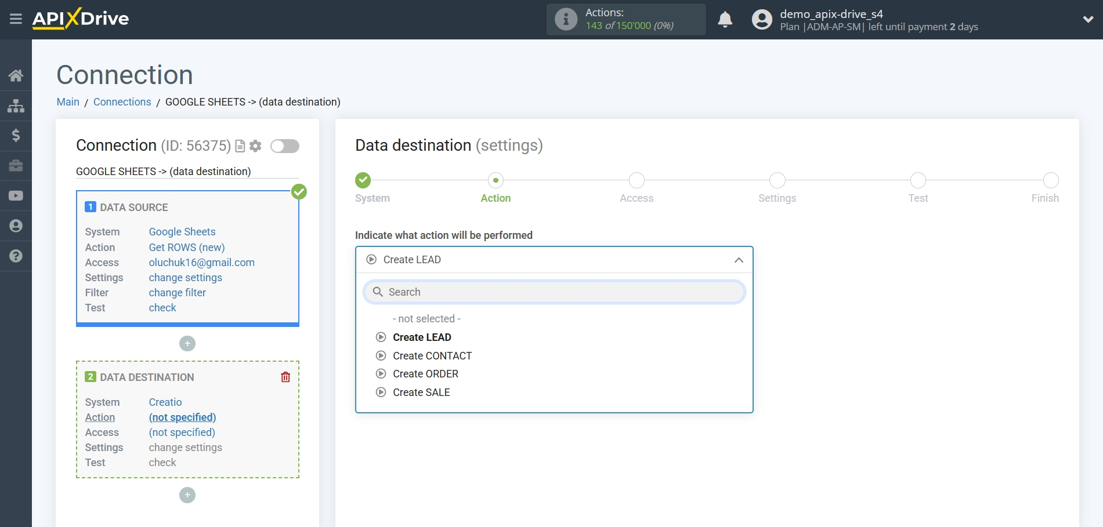
Task: Click the Connections breadcrumb link
Action: coord(122,102)
